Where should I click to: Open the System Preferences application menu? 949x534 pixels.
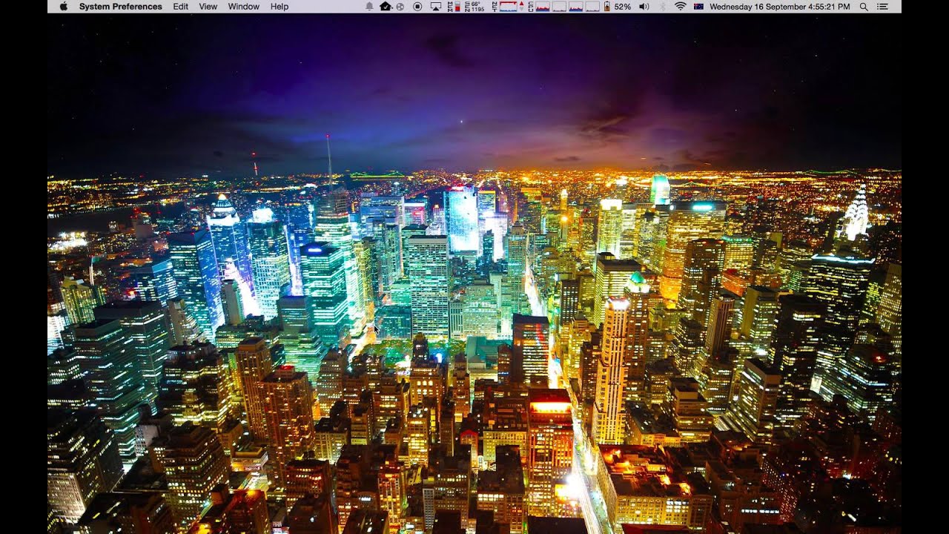(120, 7)
